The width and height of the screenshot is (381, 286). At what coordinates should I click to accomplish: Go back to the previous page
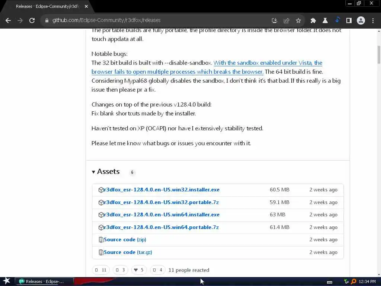[8, 20]
